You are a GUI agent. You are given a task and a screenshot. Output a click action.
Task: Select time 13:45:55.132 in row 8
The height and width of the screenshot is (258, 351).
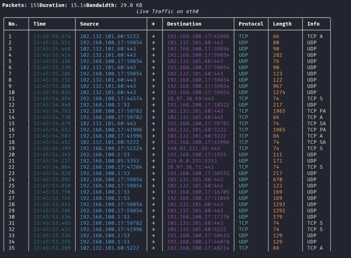click(52, 80)
